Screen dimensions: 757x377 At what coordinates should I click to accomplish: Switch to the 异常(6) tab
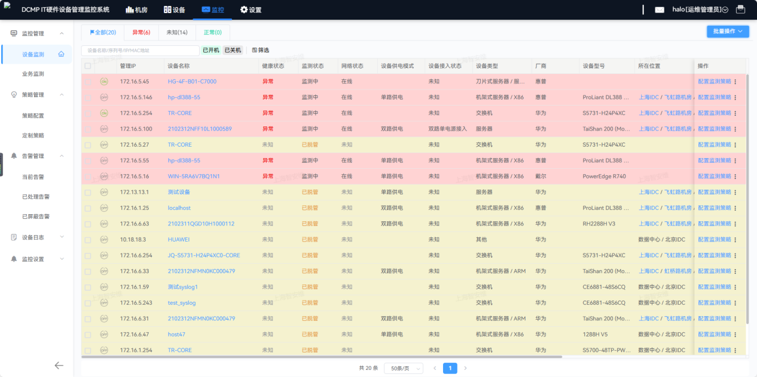141,32
